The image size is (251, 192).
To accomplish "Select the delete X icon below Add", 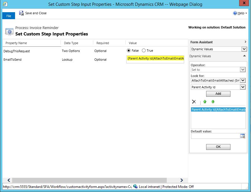I will (194, 102).
